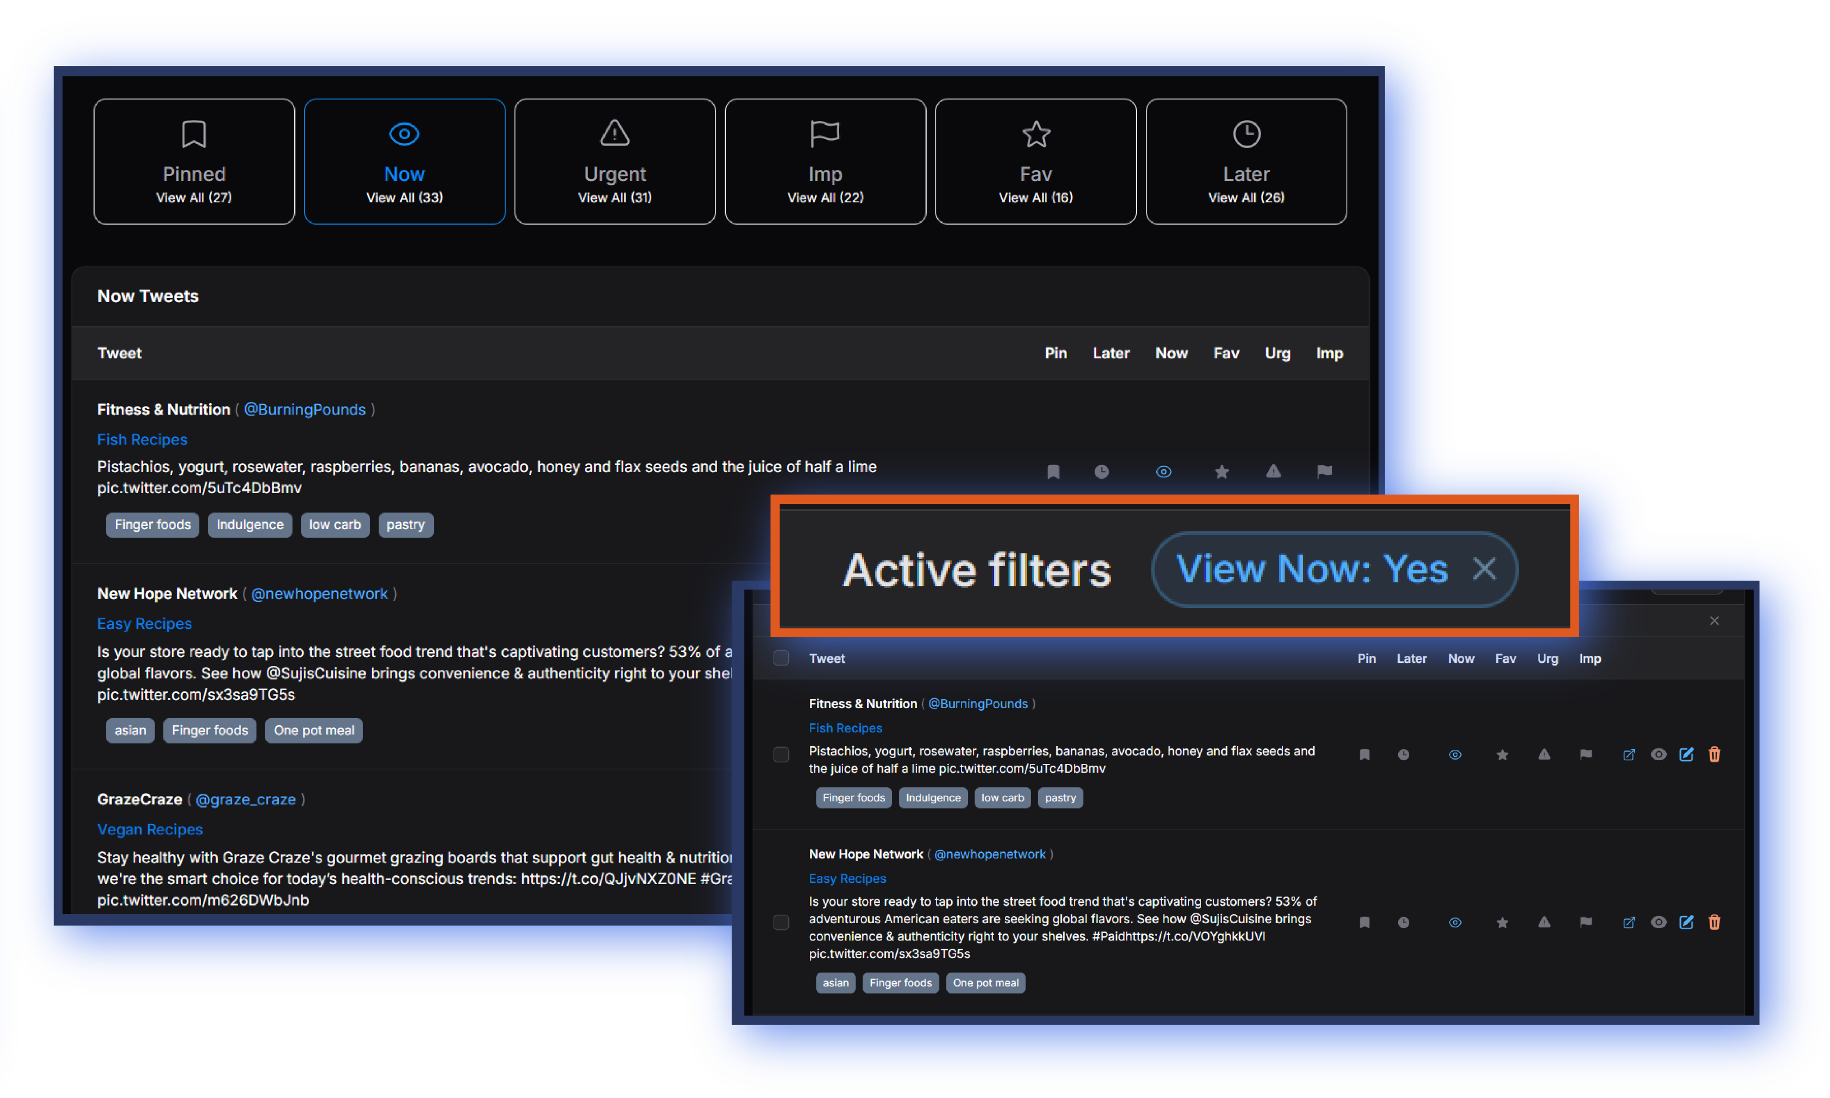Pin Fitness & Nutrition tweet in front panel
The height and width of the screenshot is (1098, 1830).
[1365, 755]
